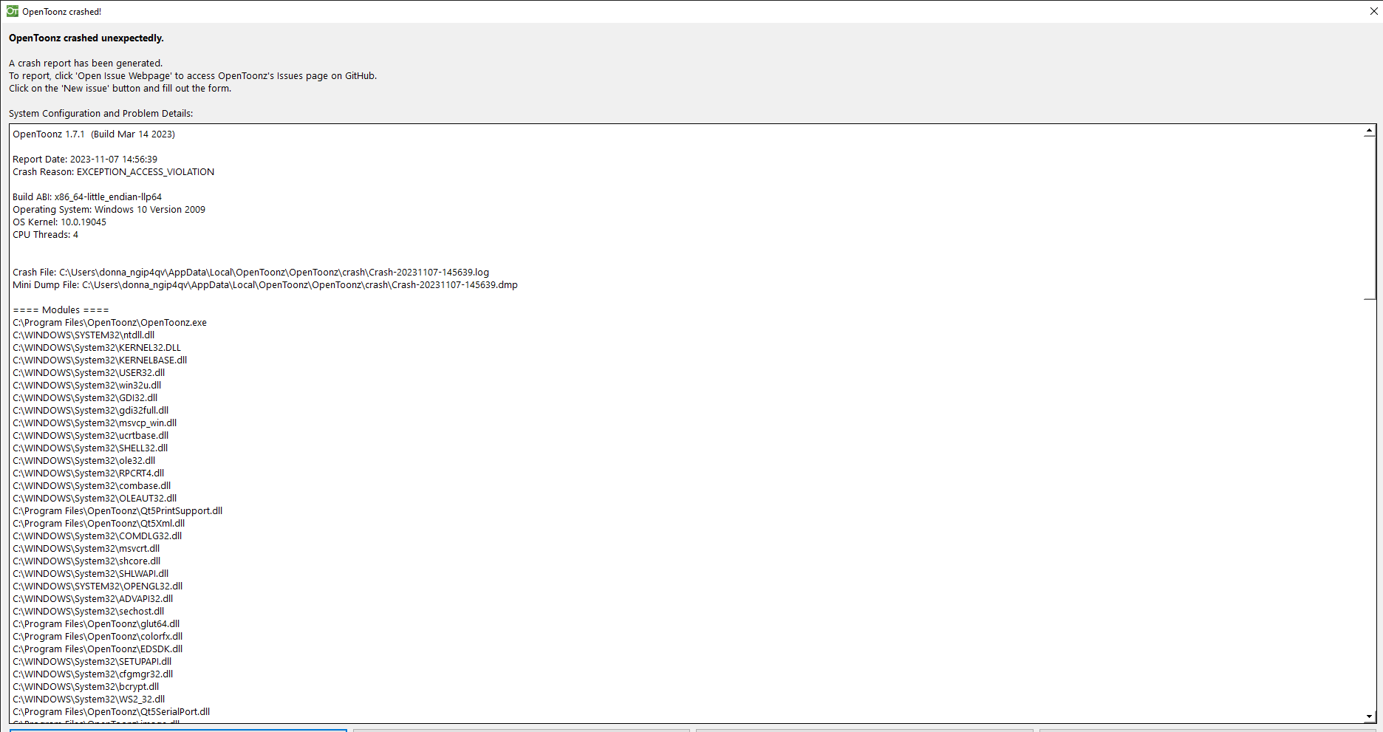Image resolution: width=1383 pixels, height=732 pixels.
Task: Click the Mini Dump File path line
Action: pyautogui.click(x=264, y=284)
